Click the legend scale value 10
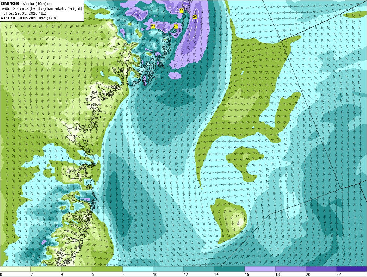 point(155,274)
